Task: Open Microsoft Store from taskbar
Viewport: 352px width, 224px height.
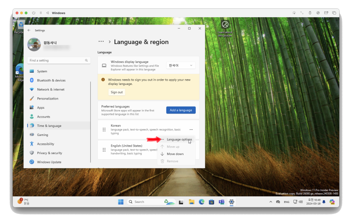Action: (x=211, y=202)
